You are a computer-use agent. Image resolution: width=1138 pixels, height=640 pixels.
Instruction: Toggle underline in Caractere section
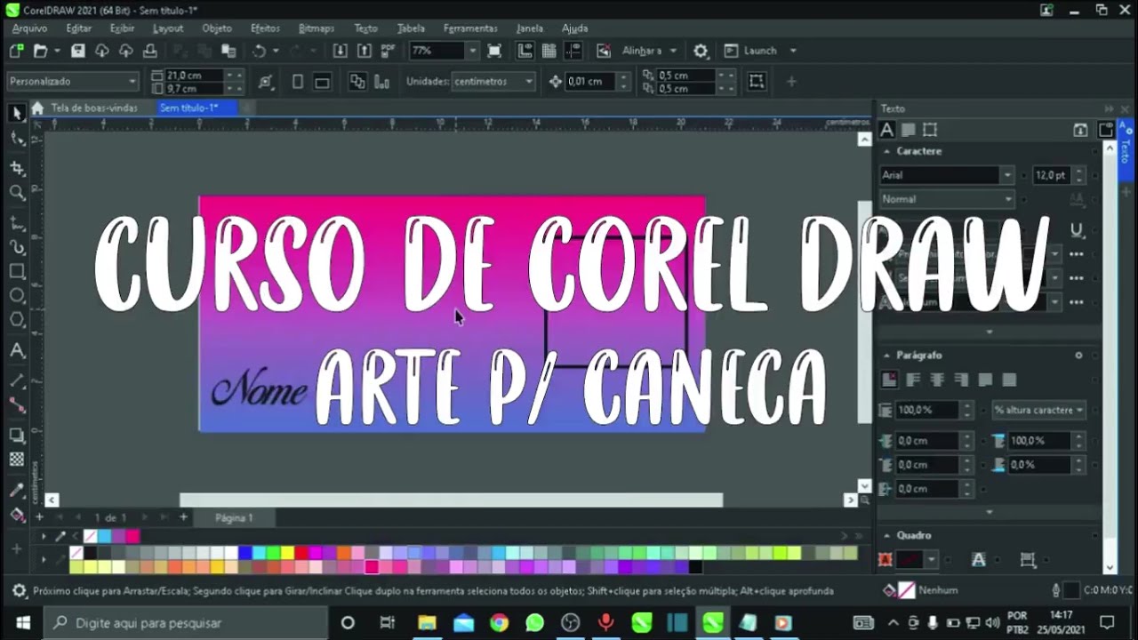pyautogui.click(x=1077, y=229)
